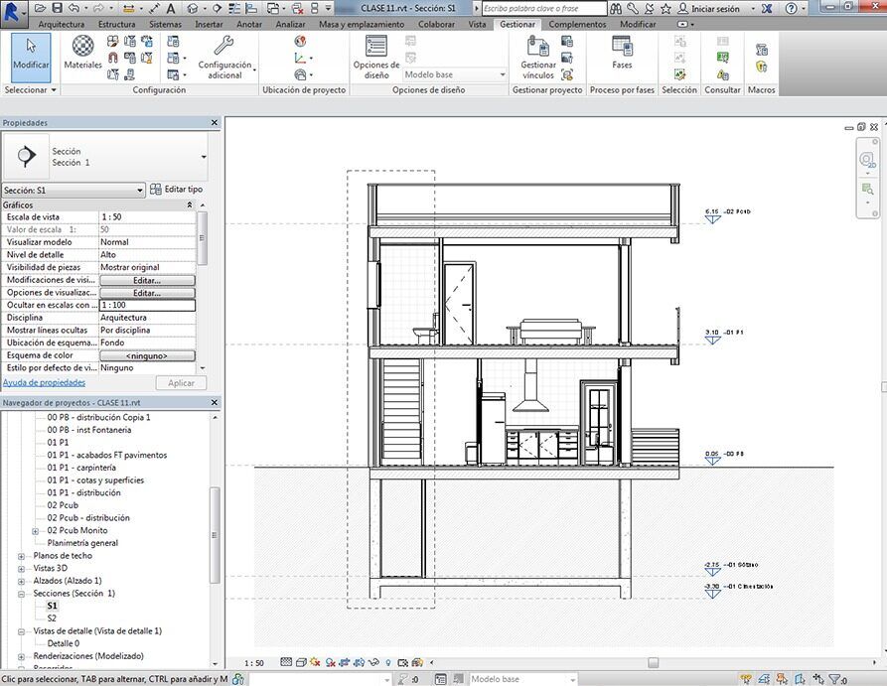
Task: Click the Editar tipo button
Action: coord(176,190)
